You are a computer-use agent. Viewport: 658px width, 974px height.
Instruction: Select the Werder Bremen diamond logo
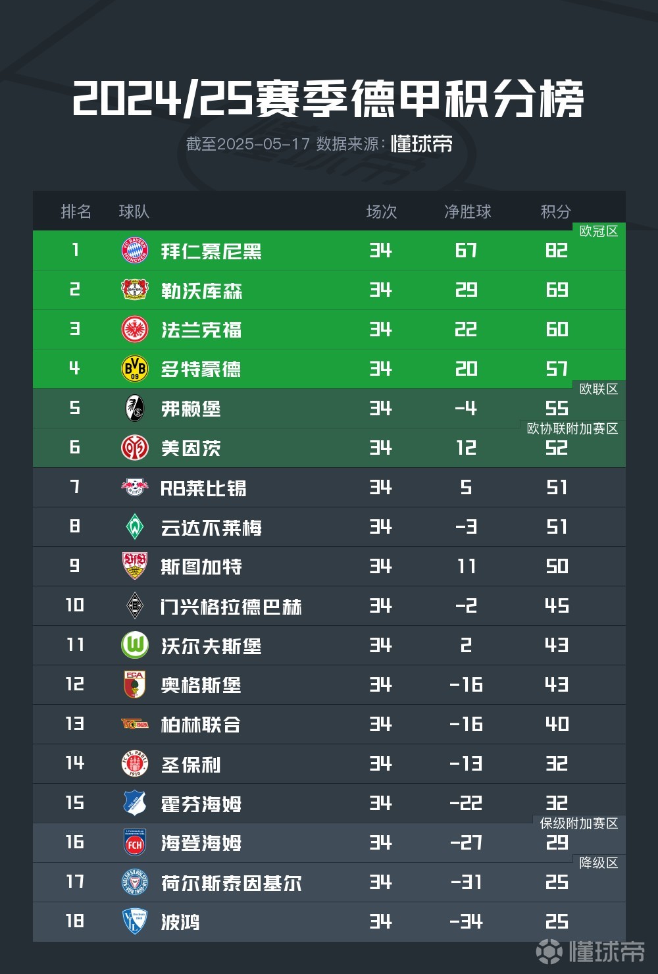[135, 527]
